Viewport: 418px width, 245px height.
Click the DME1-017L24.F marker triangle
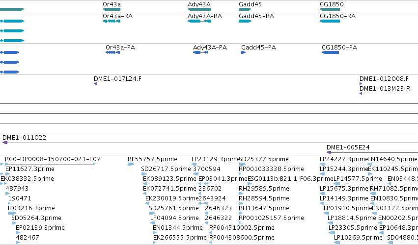point(95,84)
